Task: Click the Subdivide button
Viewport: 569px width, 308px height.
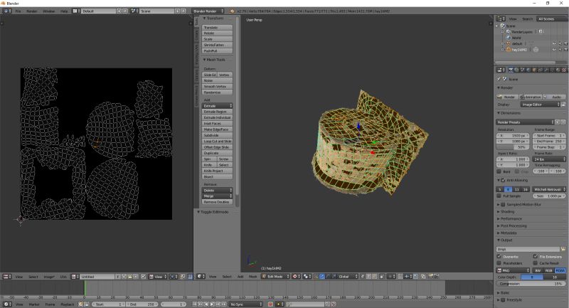Action: pyautogui.click(x=217, y=135)
